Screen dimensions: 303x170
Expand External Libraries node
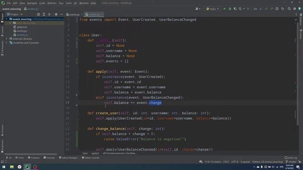(x=6, y=39)
